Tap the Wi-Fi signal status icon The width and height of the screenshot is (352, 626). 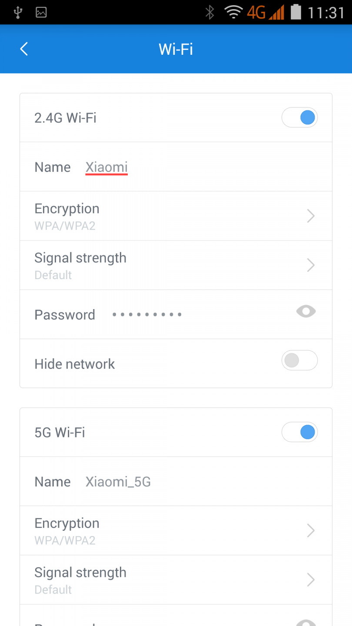click(233, 12)
